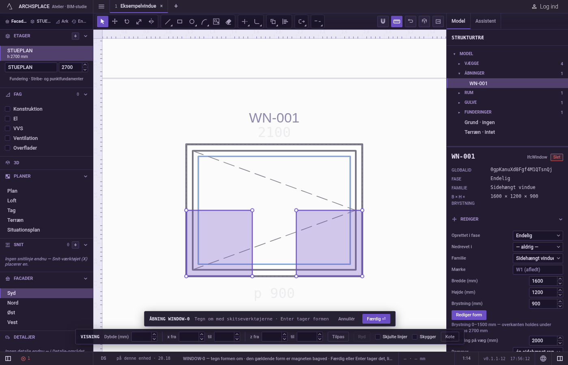Select the Move tool in toolbar

[115, 21]
